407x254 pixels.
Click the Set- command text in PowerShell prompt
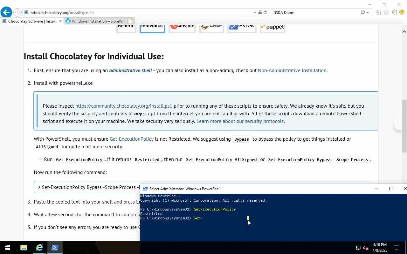(x=198, y=218)
